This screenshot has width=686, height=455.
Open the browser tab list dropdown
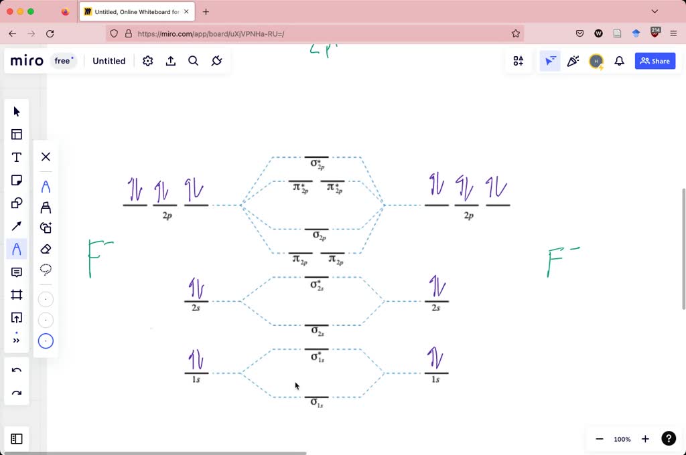click(x=655, y=11)
